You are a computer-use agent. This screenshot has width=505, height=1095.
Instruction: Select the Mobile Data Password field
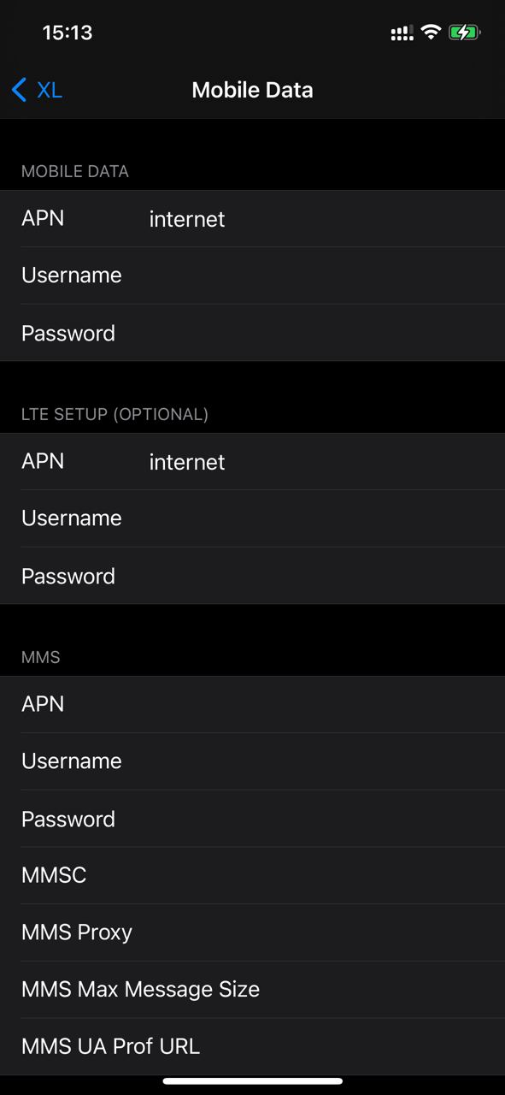252,333
